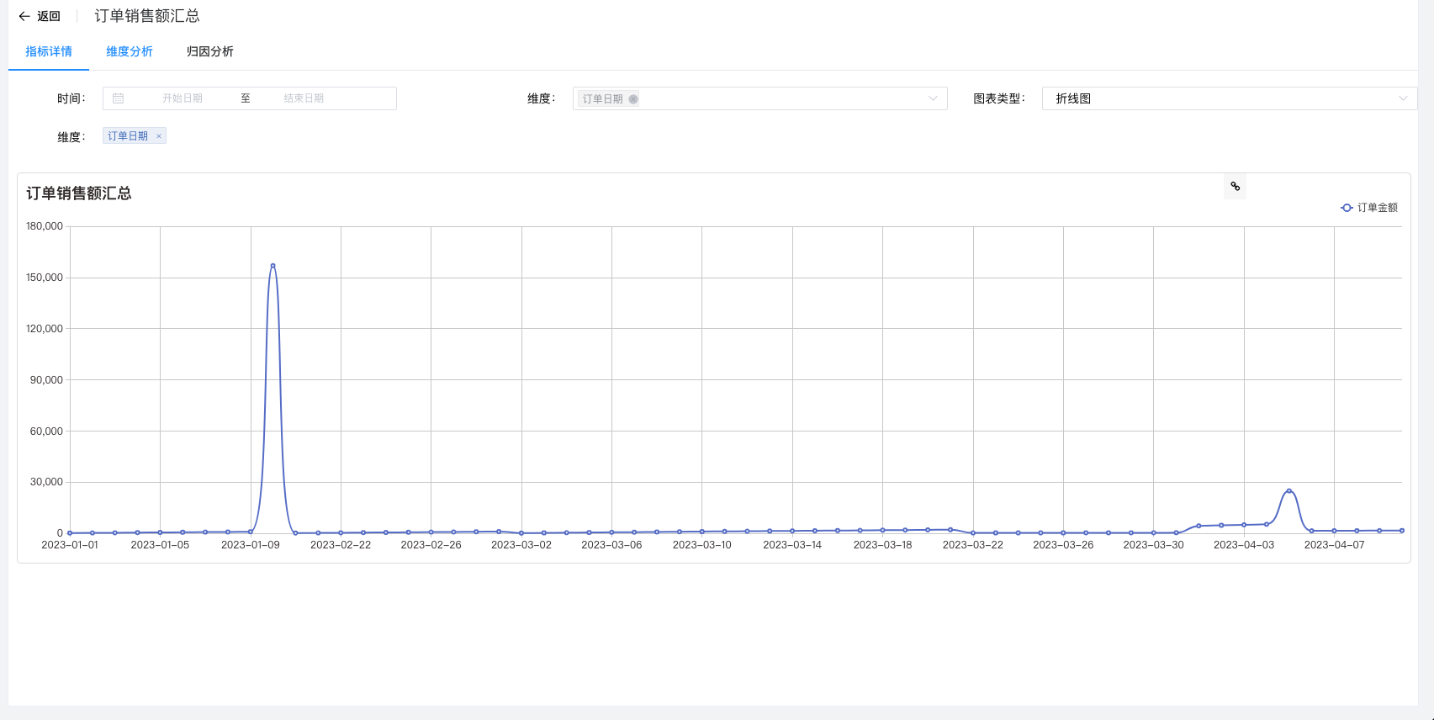The width and height of the screenshot is (1434, 720).
Task: Click the last data point on the line
Action: pos(1401,531)
